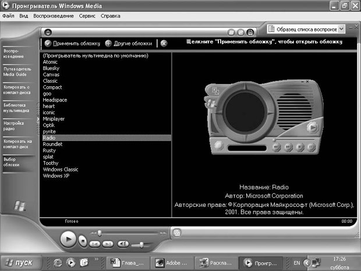Open the 'Воспроизведение' menu
Screen dimensions: 361x271
55,16
